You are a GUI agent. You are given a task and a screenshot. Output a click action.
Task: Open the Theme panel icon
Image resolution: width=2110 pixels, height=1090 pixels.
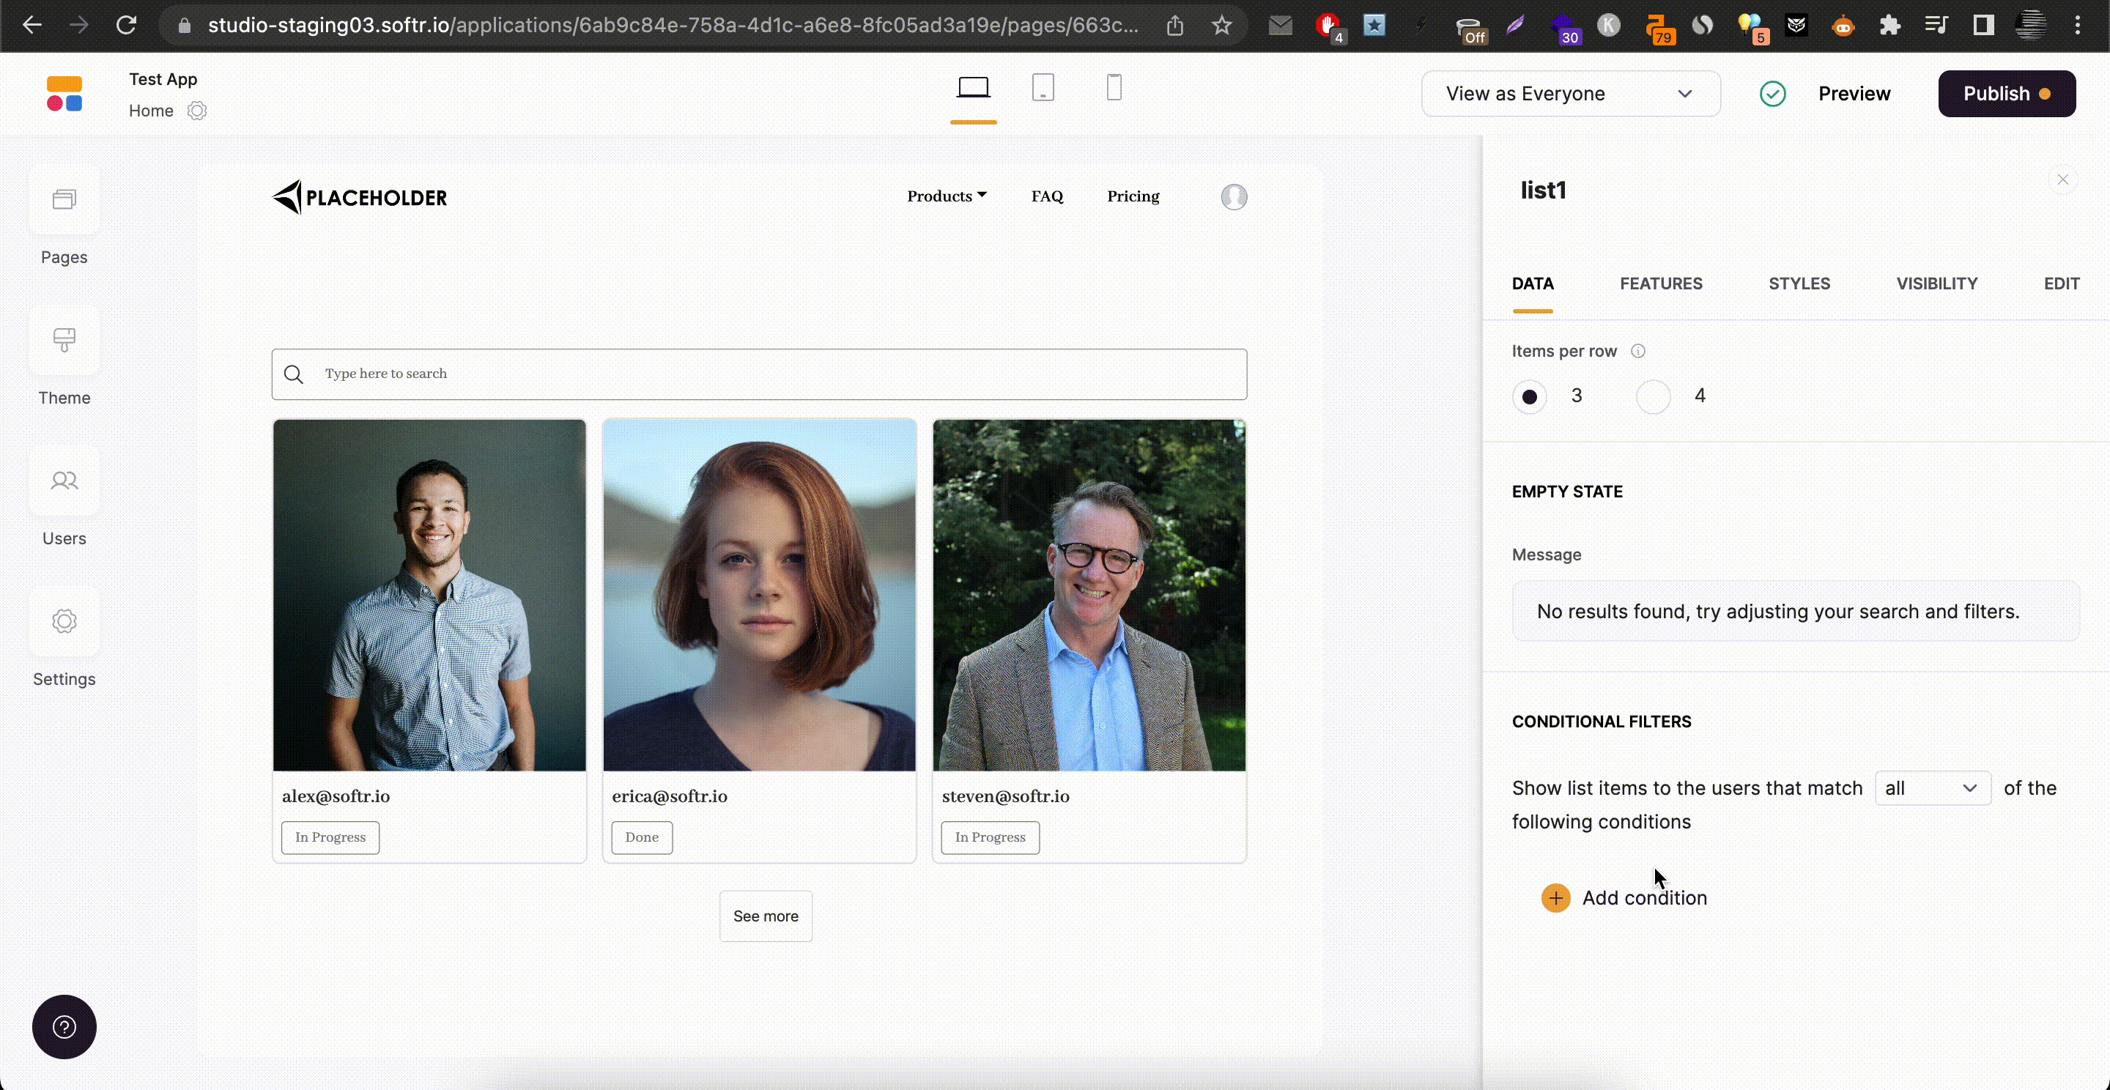click(64, 340)
